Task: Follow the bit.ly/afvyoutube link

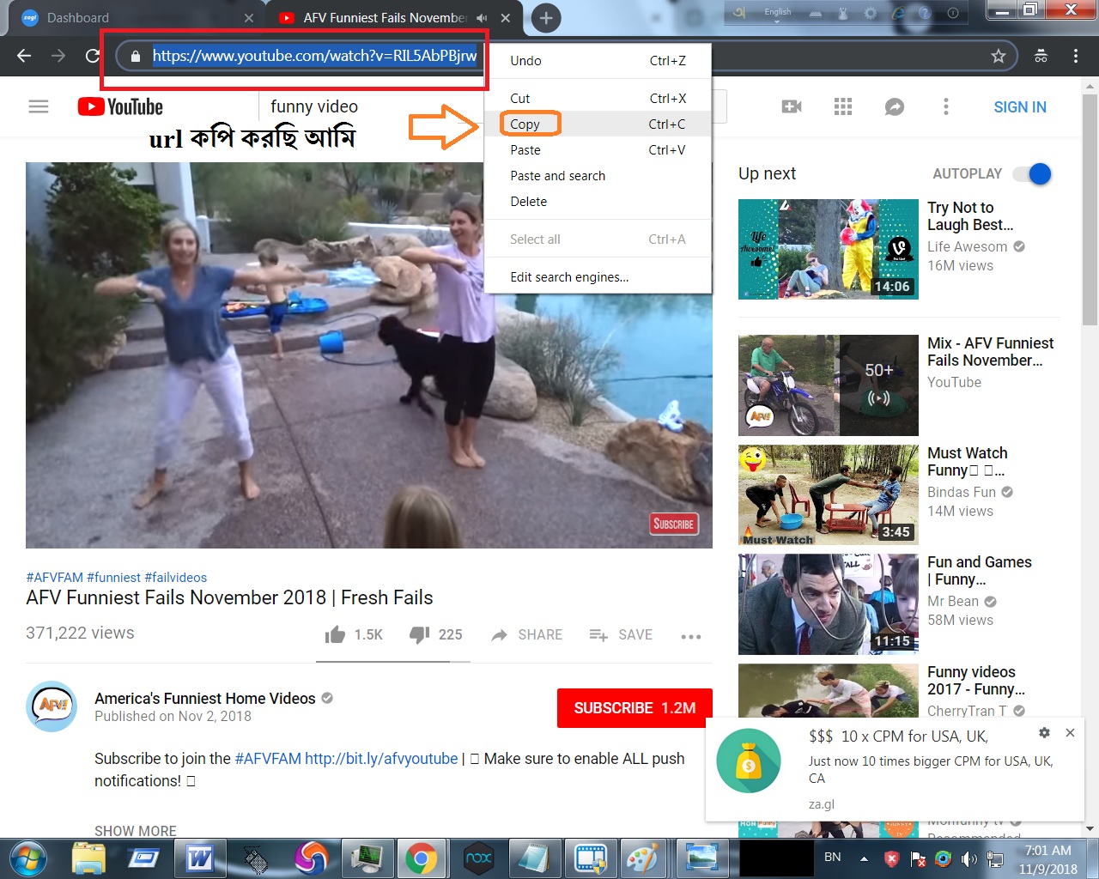Action: (x=381, y=759)
